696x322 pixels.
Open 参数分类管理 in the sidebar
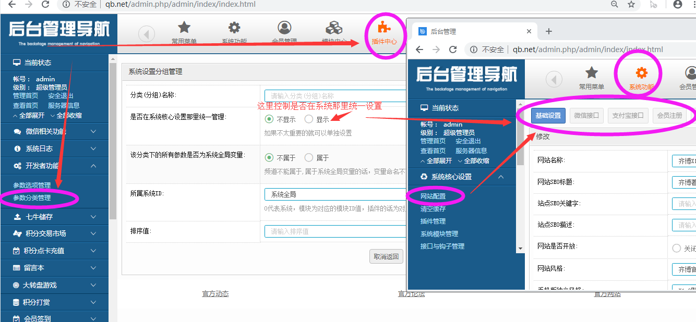32,198
